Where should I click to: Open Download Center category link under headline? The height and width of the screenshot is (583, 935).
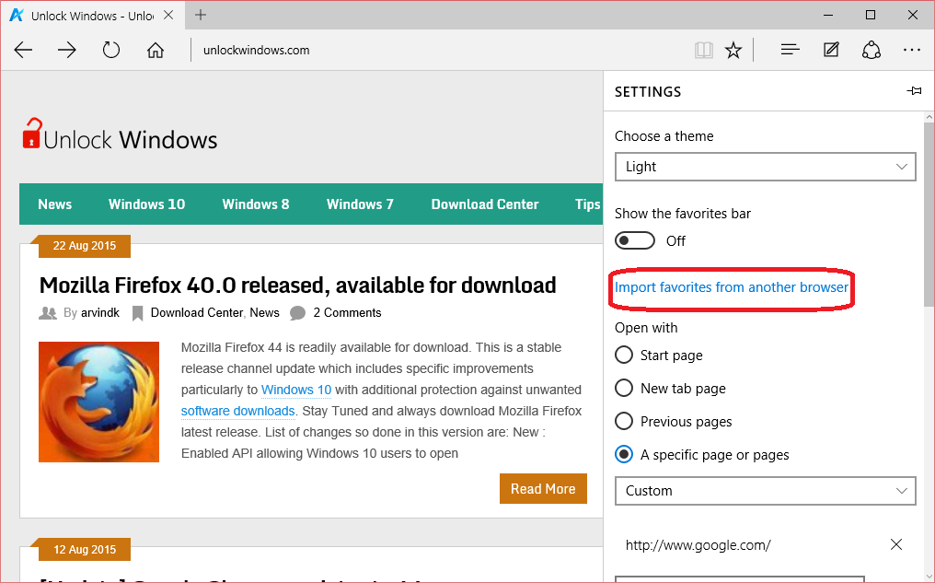197,313
